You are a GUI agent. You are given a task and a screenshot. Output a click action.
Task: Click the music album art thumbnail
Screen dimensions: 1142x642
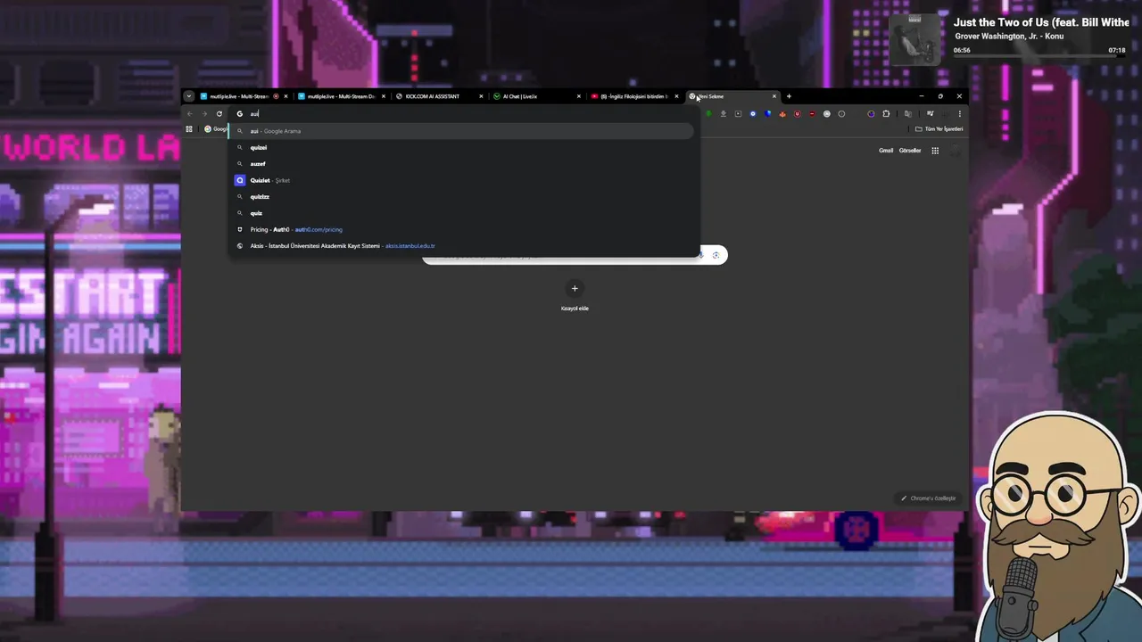914,39
